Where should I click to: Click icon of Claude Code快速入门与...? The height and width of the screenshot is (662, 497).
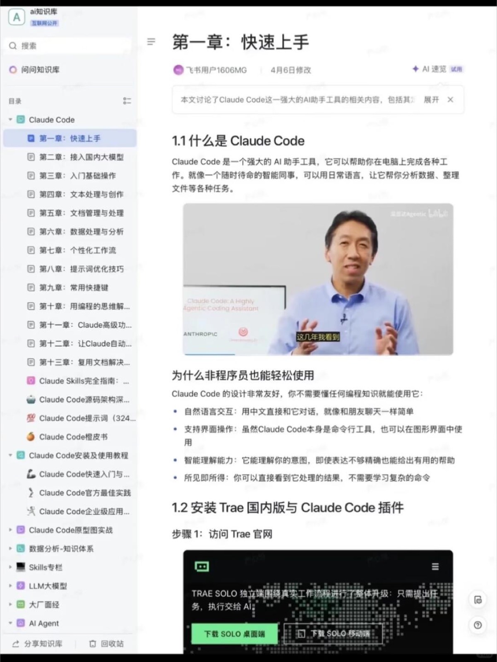pyautogui.click(x=31, y=474)
